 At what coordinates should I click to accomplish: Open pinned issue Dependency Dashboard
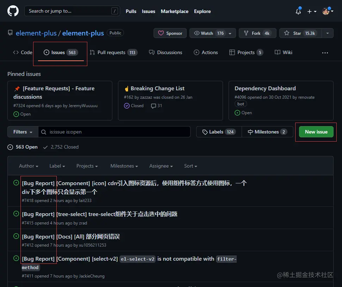pyautogui.click(x=265, y=88)
